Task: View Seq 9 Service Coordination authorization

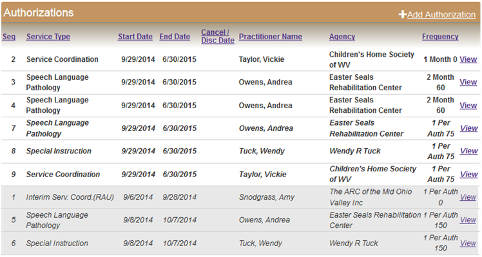Action: pos(468,175)
